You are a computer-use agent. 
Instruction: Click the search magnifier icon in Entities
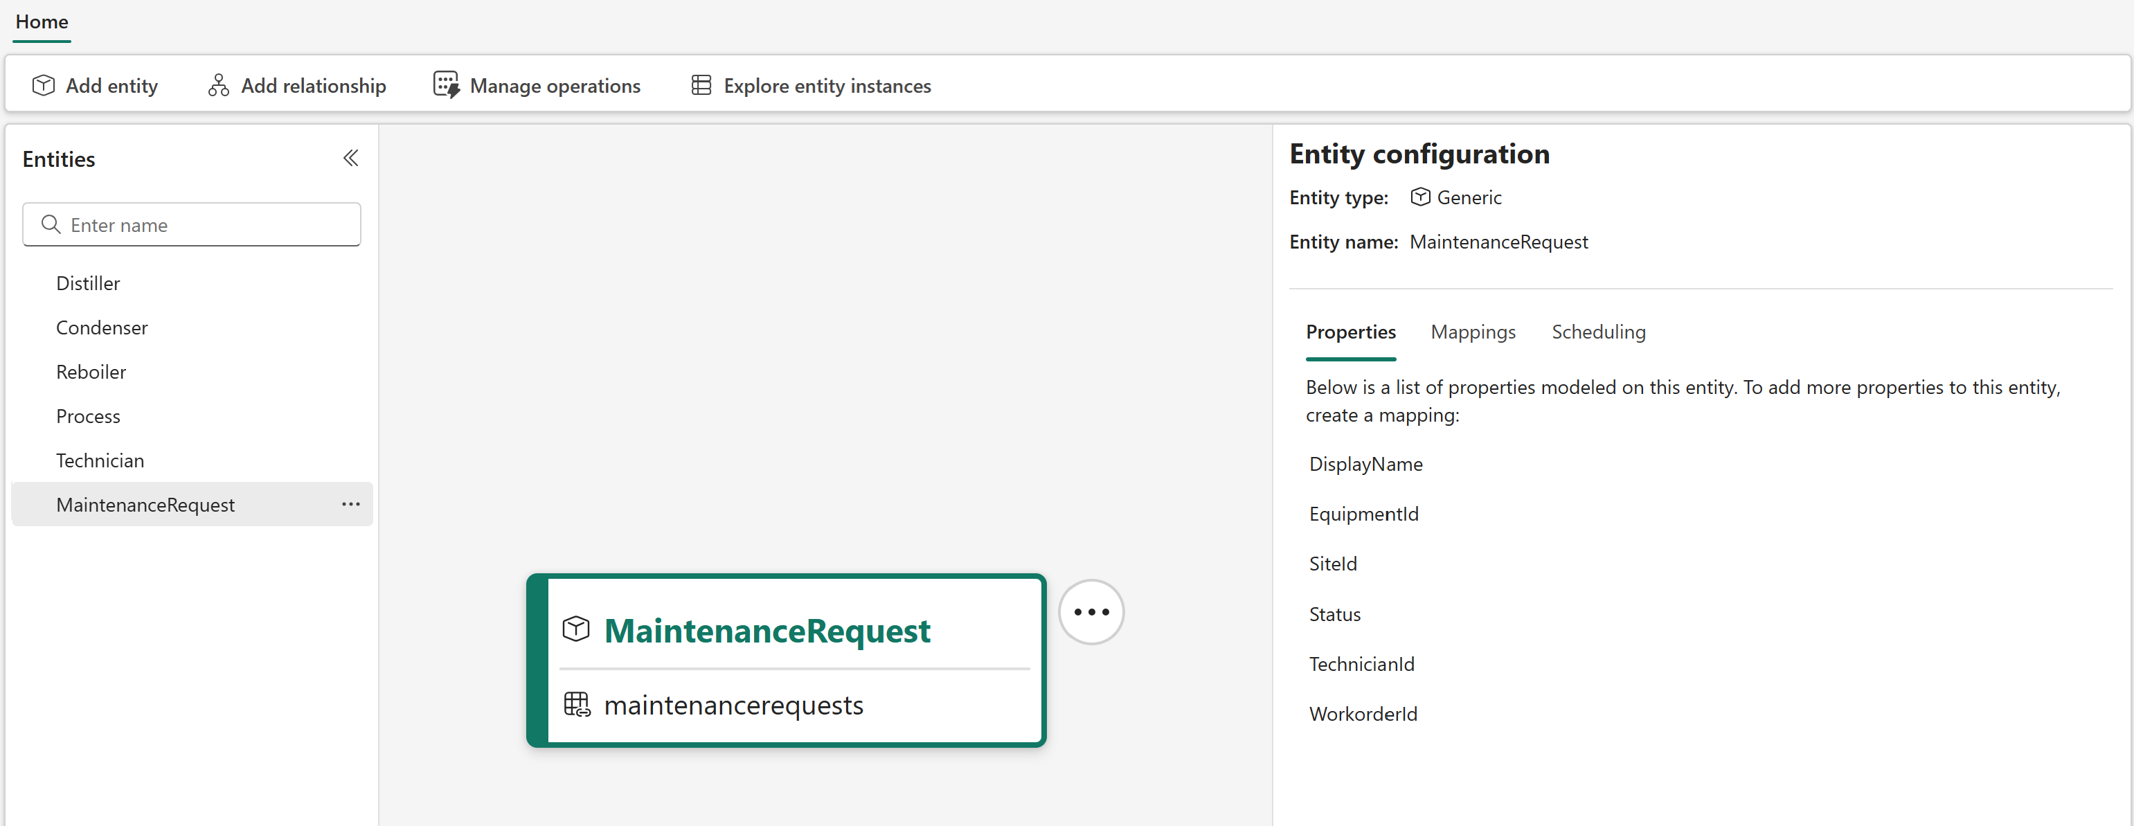point(51,224)
